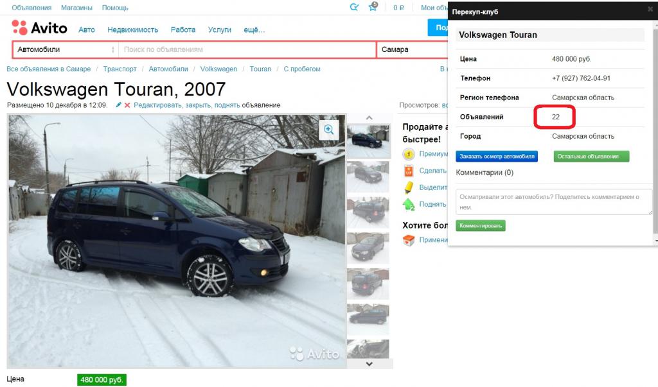
Task: Select the first thumbnail in the photo strip
Action: pyautogui.click(x=368, y=141)
